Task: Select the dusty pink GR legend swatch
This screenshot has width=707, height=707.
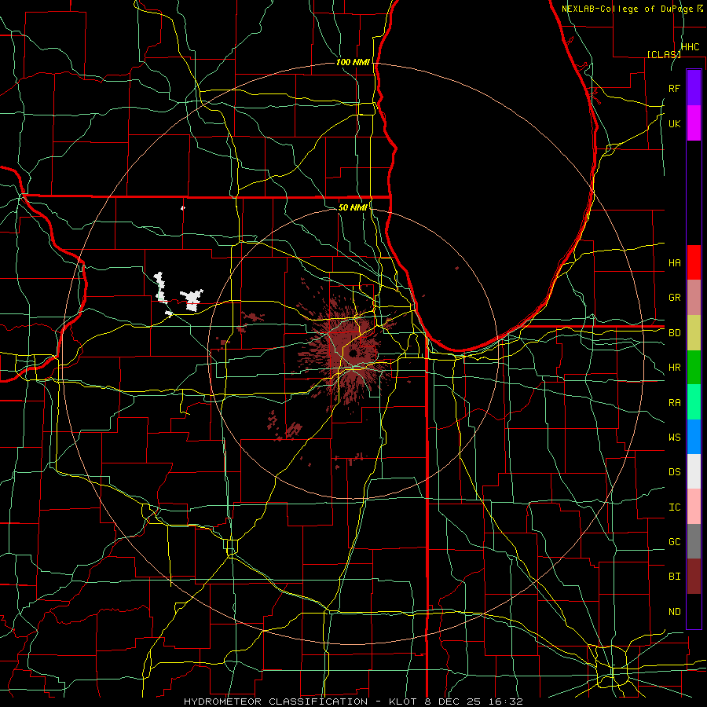Action: (x=694, y=297)
